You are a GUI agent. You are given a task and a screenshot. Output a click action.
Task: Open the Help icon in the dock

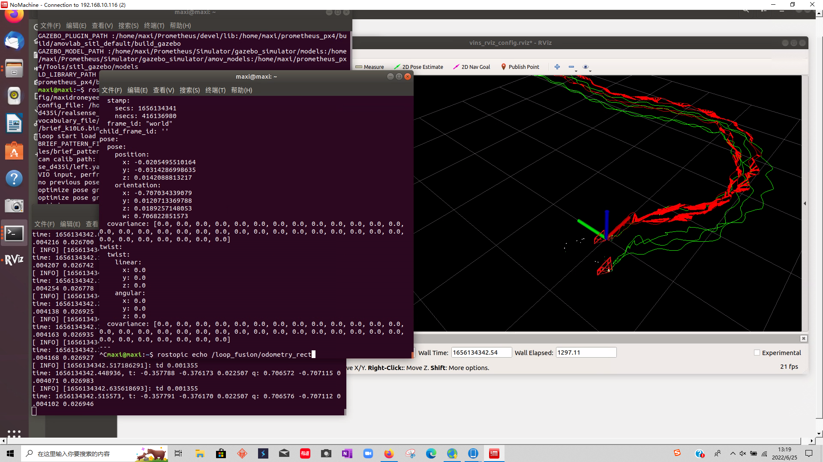point(14,178)
